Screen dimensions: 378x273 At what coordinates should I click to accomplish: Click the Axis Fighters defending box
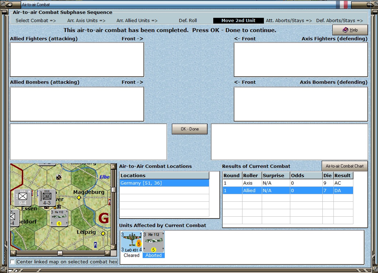301,60
